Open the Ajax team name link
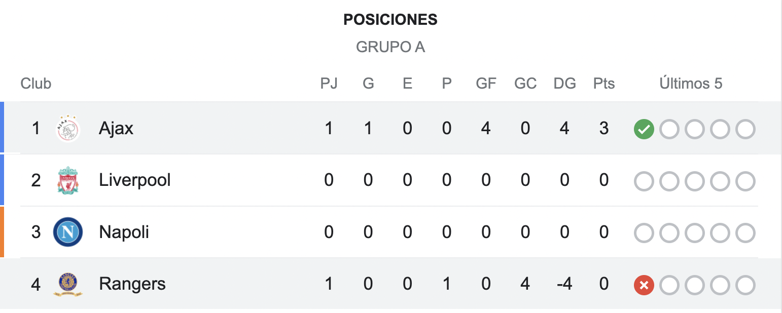Image resolution: width=782 pixels, height=313 pixels. point(116,129)
